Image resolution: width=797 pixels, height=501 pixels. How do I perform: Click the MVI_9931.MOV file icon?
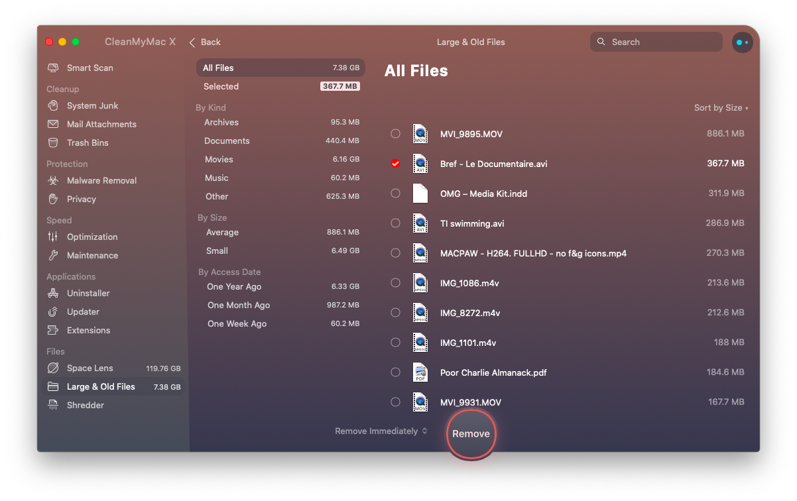tap(420, 402)
